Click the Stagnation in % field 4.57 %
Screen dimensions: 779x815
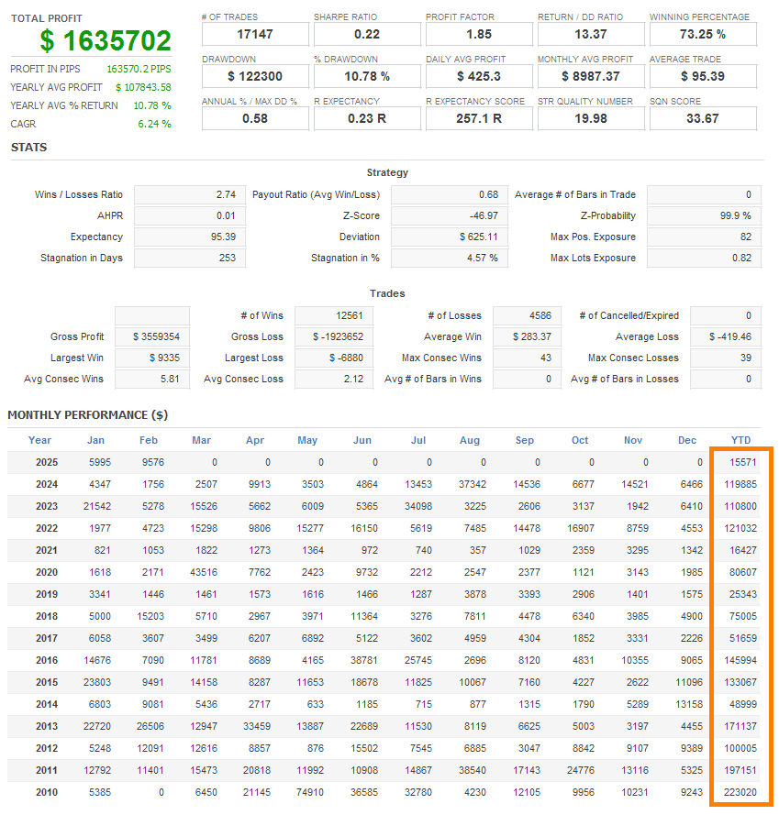click(x=449, y=258)
